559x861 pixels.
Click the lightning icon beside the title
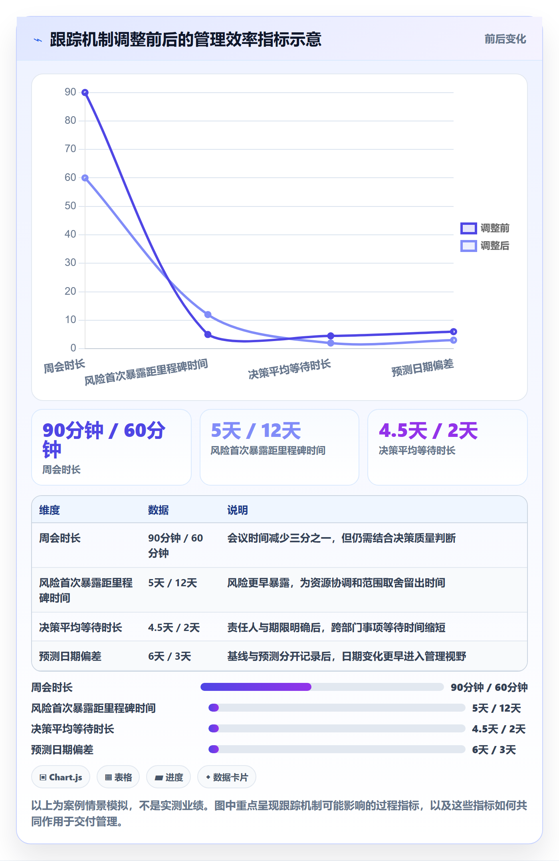38,40
